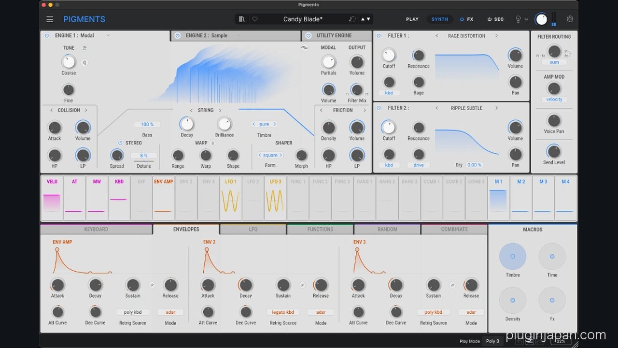Viewport: 618px width, 348px height.
Task: Select next String type with right arrow
Action: [x=220, y=110]
